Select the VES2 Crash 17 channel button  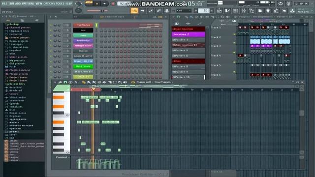pos(83,72)
